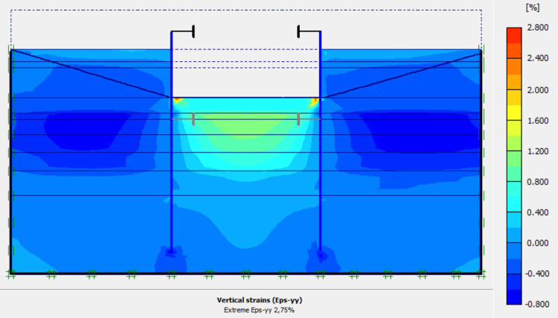
Task: Click the 2.000 legend value
Action: tap(537, 90)
